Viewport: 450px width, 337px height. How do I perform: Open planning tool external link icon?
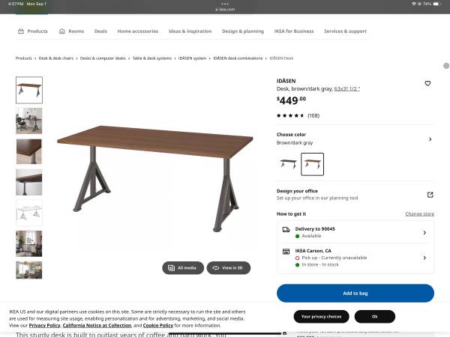coord(430,195)
